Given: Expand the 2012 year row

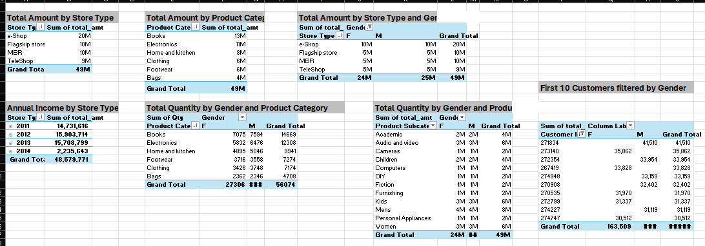Looking at the screenshot, I should click(x=11, y=135).
